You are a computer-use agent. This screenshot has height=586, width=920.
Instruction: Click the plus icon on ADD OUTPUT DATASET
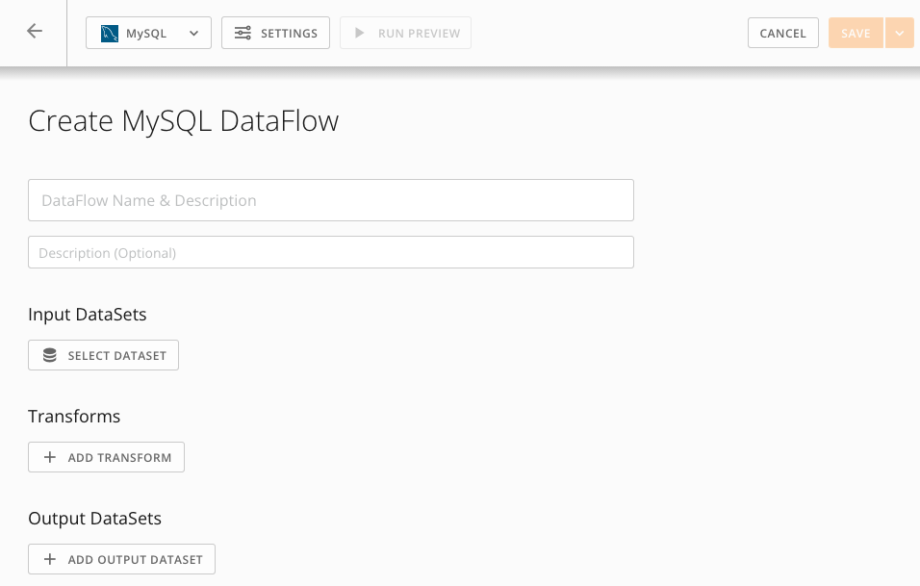click(x=50, y=559)
